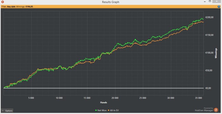This screenshot has width=222, height=114.
Task: Click the Net Won legend label
Action: (x=102, y=111)
